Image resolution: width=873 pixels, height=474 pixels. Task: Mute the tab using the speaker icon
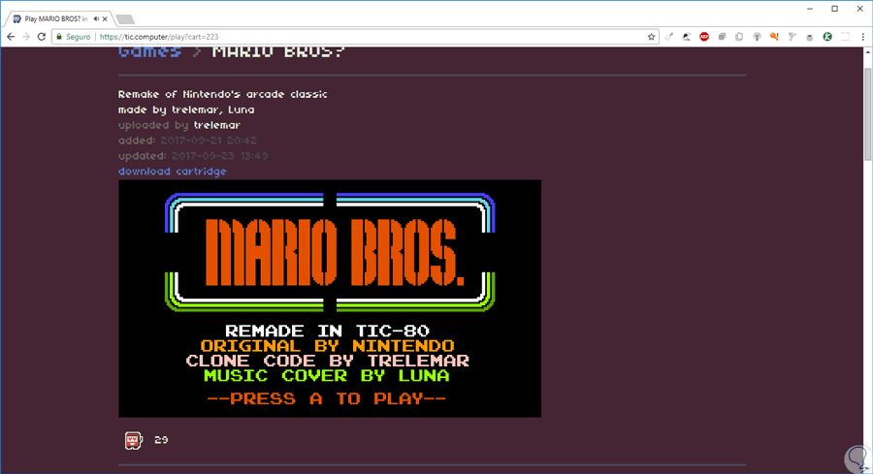coord(96,19)
